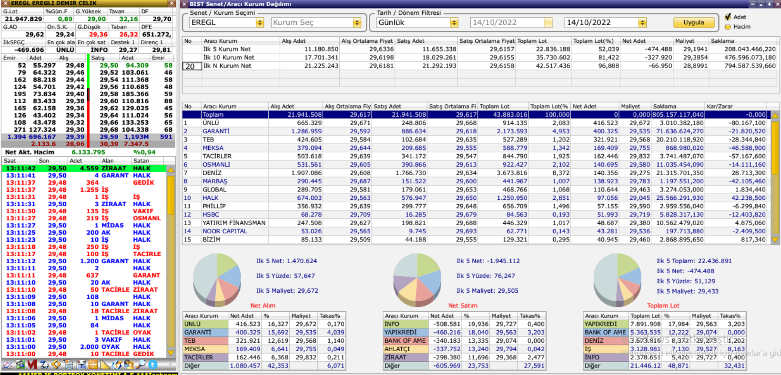
Task: Click the up arrow of the main broker table scrollbar
Action: [x=775, y=115]
